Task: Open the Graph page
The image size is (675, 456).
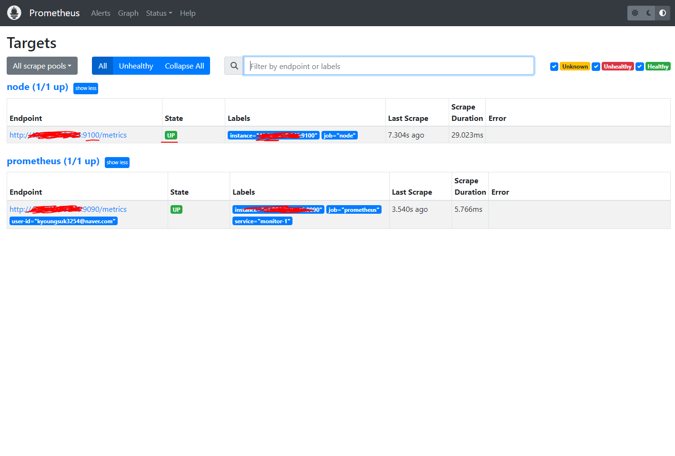Action: coord(128,13)
